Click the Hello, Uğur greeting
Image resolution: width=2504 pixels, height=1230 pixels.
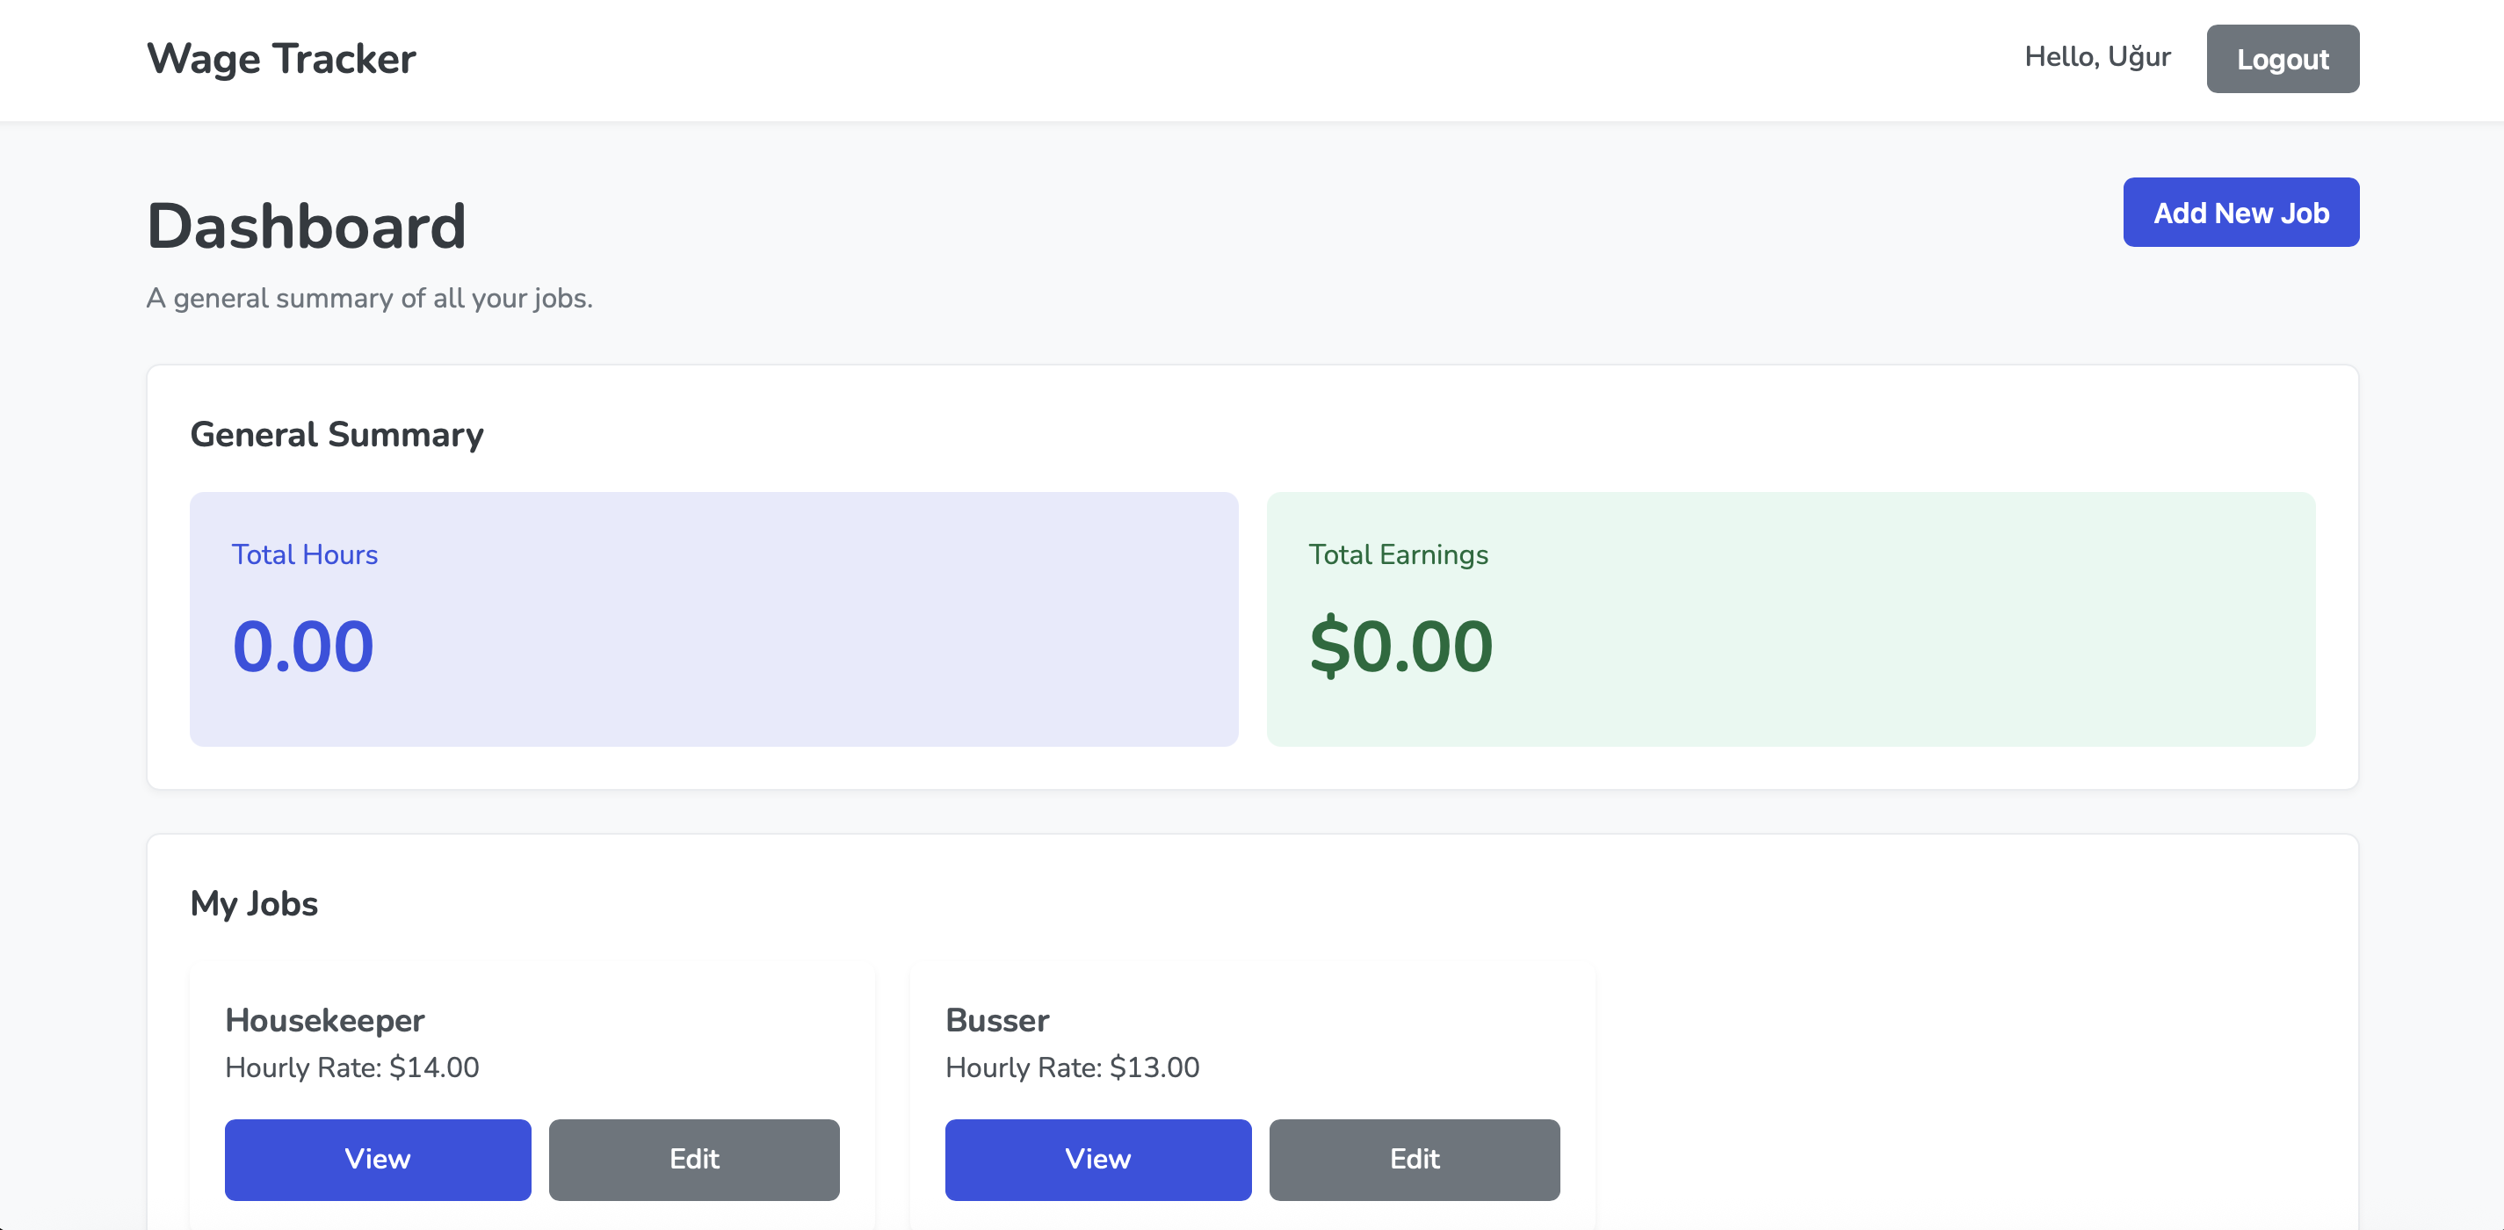(2096, 56)
